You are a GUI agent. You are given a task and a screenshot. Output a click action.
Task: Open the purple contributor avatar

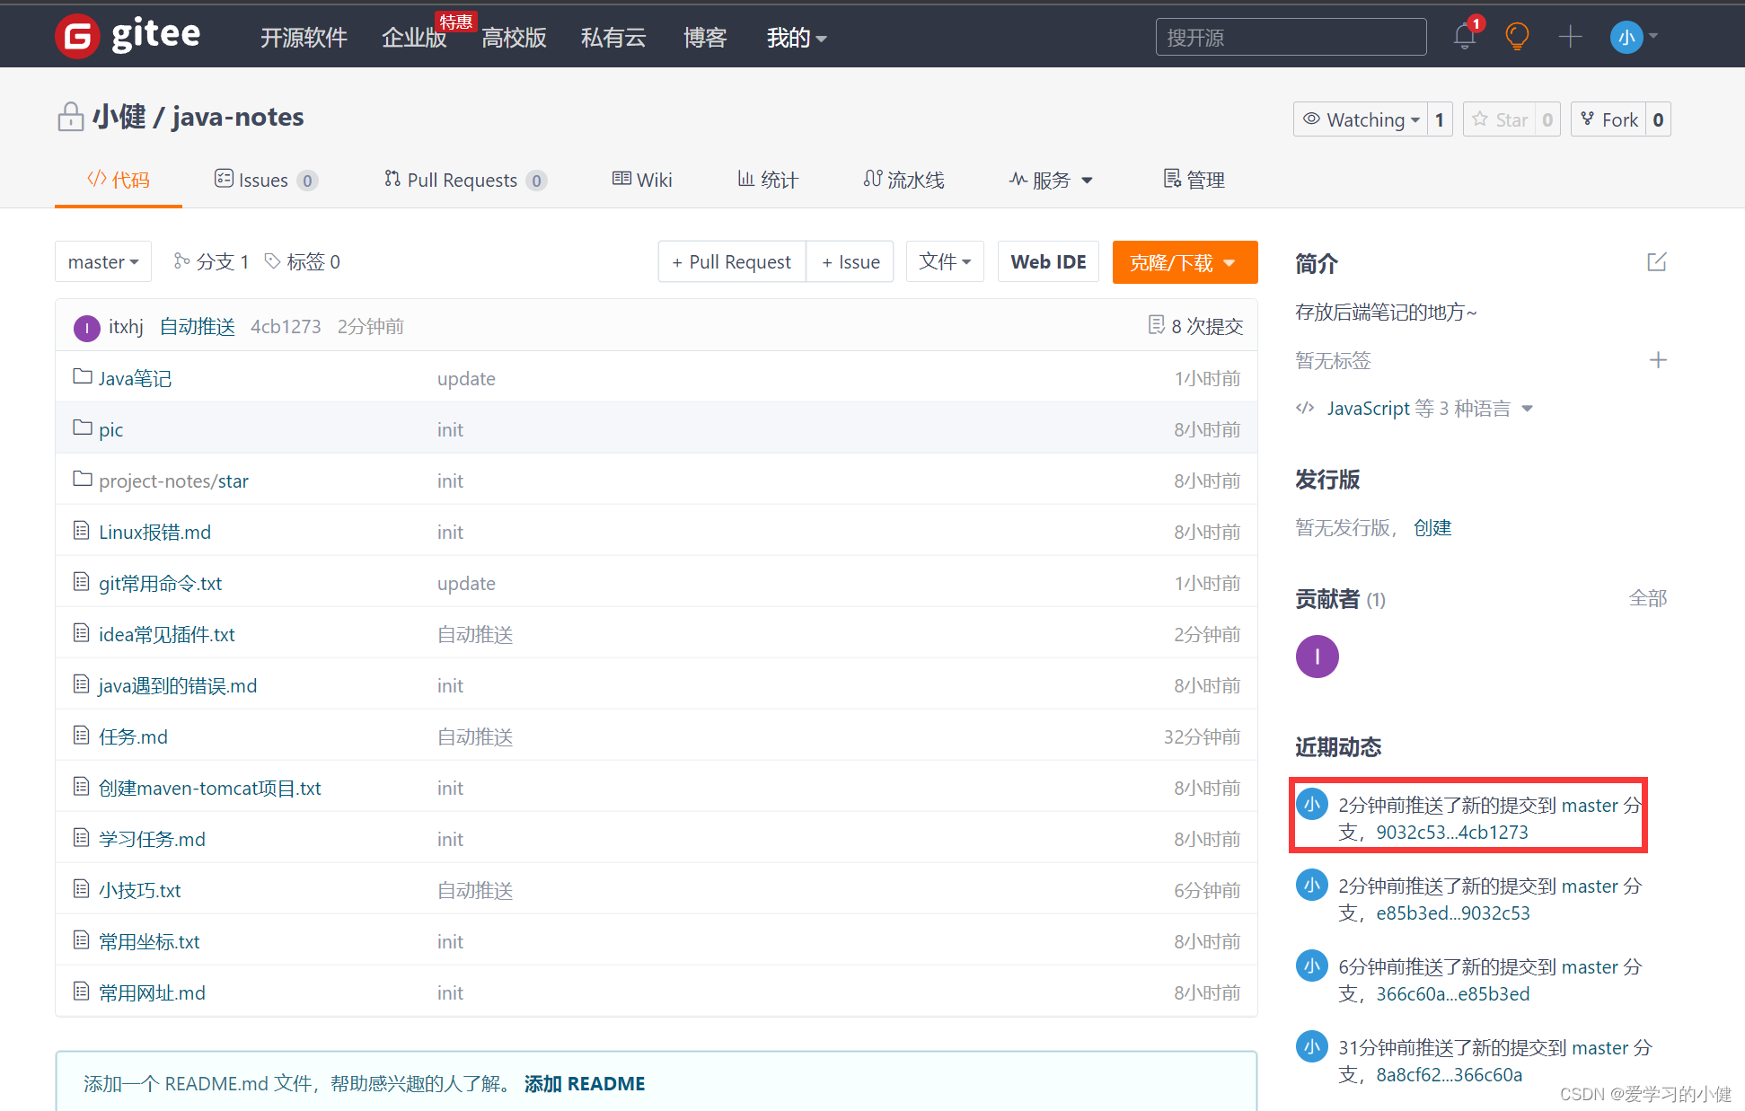[1317, 657]
